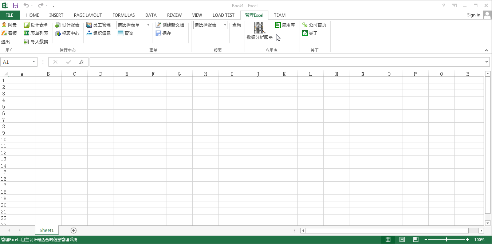Open 员工管理 employee management
Image resolution: width=492 pixels, height=244 pixels.
pyautogui.click(x=99, y=25)
